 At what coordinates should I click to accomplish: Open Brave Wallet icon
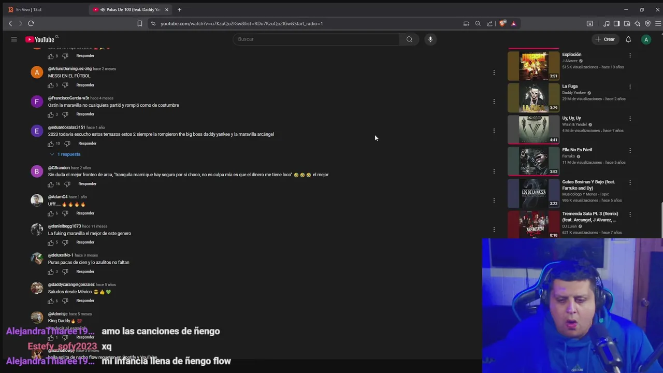627,23
